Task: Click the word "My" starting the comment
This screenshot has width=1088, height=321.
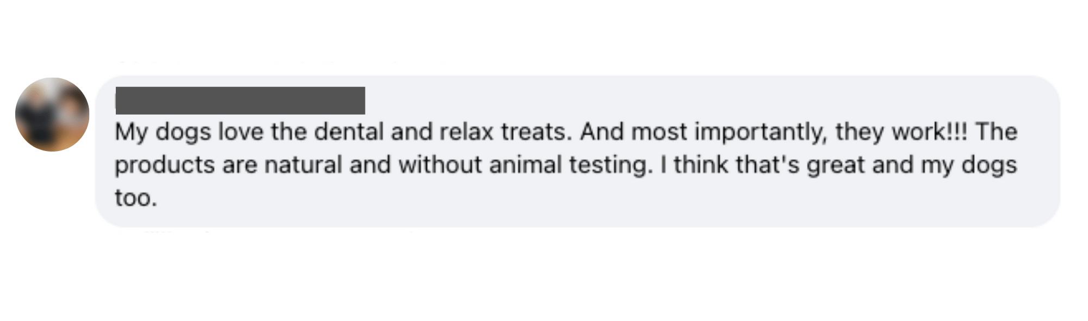Action: tap(131, 133)
